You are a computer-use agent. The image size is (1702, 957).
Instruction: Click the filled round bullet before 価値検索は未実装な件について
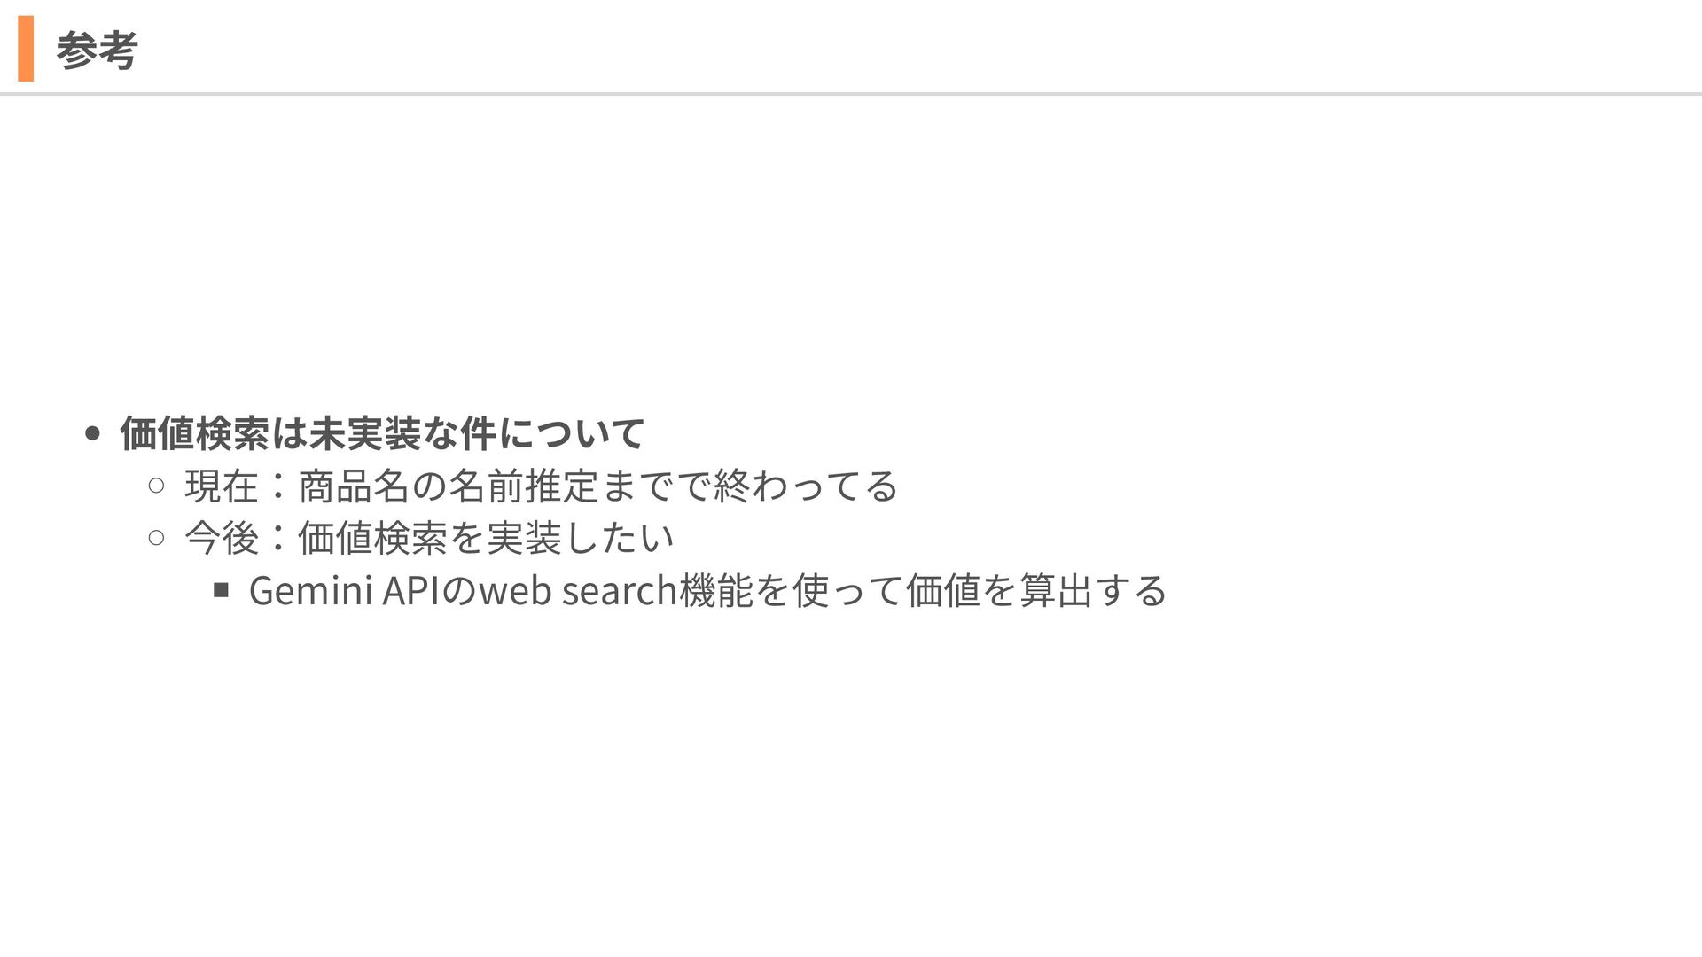point(92,434)
